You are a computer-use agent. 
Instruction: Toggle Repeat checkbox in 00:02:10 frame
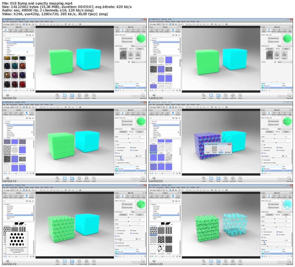pos(131,148)
